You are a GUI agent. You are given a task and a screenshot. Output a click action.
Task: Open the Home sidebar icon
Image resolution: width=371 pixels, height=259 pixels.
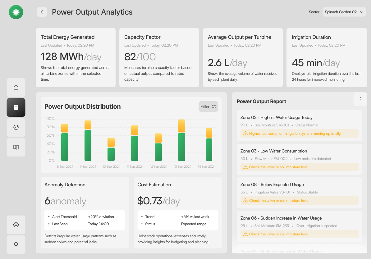[x=16, y=88]
